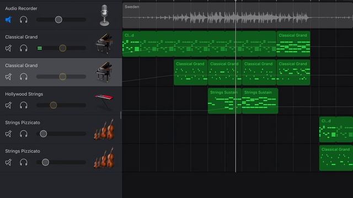Mute the lower Strings Pizzicato track
Viewport: 353px width, 198px height.
8,162
